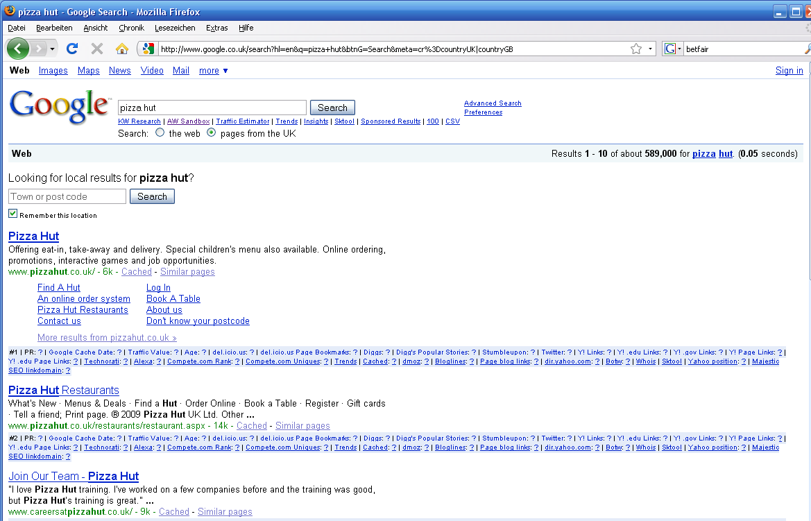811x521 pixels.
Task: Click the "Town or post code" input field
Action: (x=67, y=196)
